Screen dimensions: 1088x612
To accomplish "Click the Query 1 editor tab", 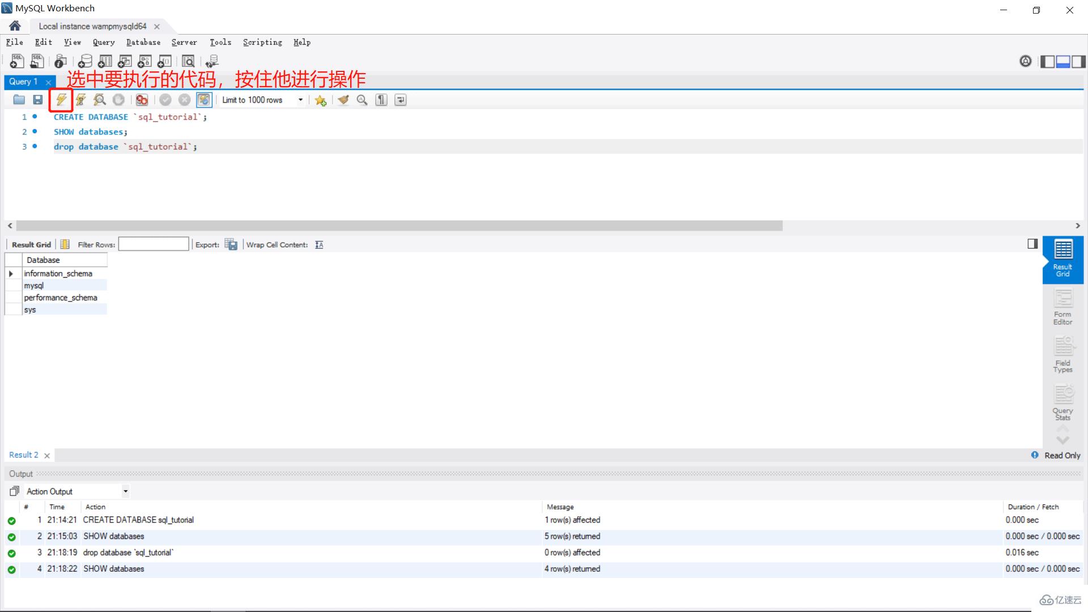I will pyautogui.click(x=23, y=80).
